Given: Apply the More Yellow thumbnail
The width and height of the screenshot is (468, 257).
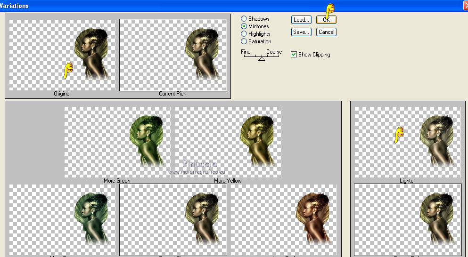Looking at the screenshot, I should 228,142.
